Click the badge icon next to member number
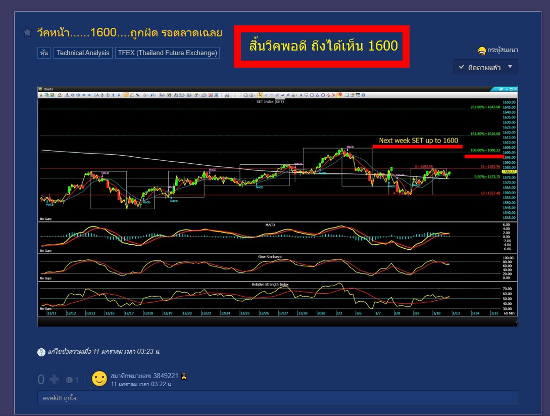This screenshot has width=550, height=416. pos(184,376)
